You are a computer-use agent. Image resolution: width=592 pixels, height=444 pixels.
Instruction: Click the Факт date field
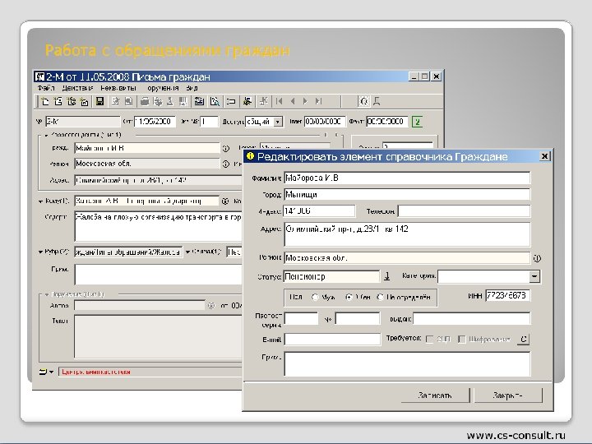[387, 122]
